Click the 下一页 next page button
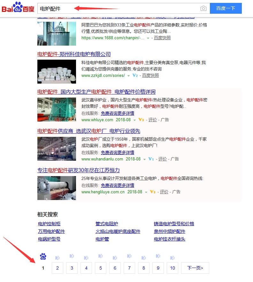The width and height of the screenshot is (253, 282). [195, 268]
